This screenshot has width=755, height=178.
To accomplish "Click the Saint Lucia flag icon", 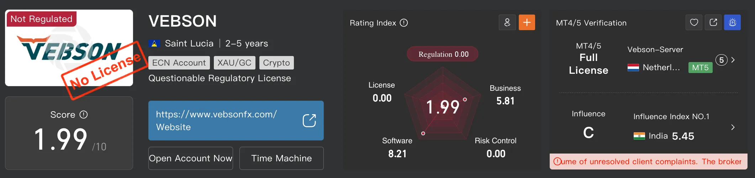I will [154, 44].
